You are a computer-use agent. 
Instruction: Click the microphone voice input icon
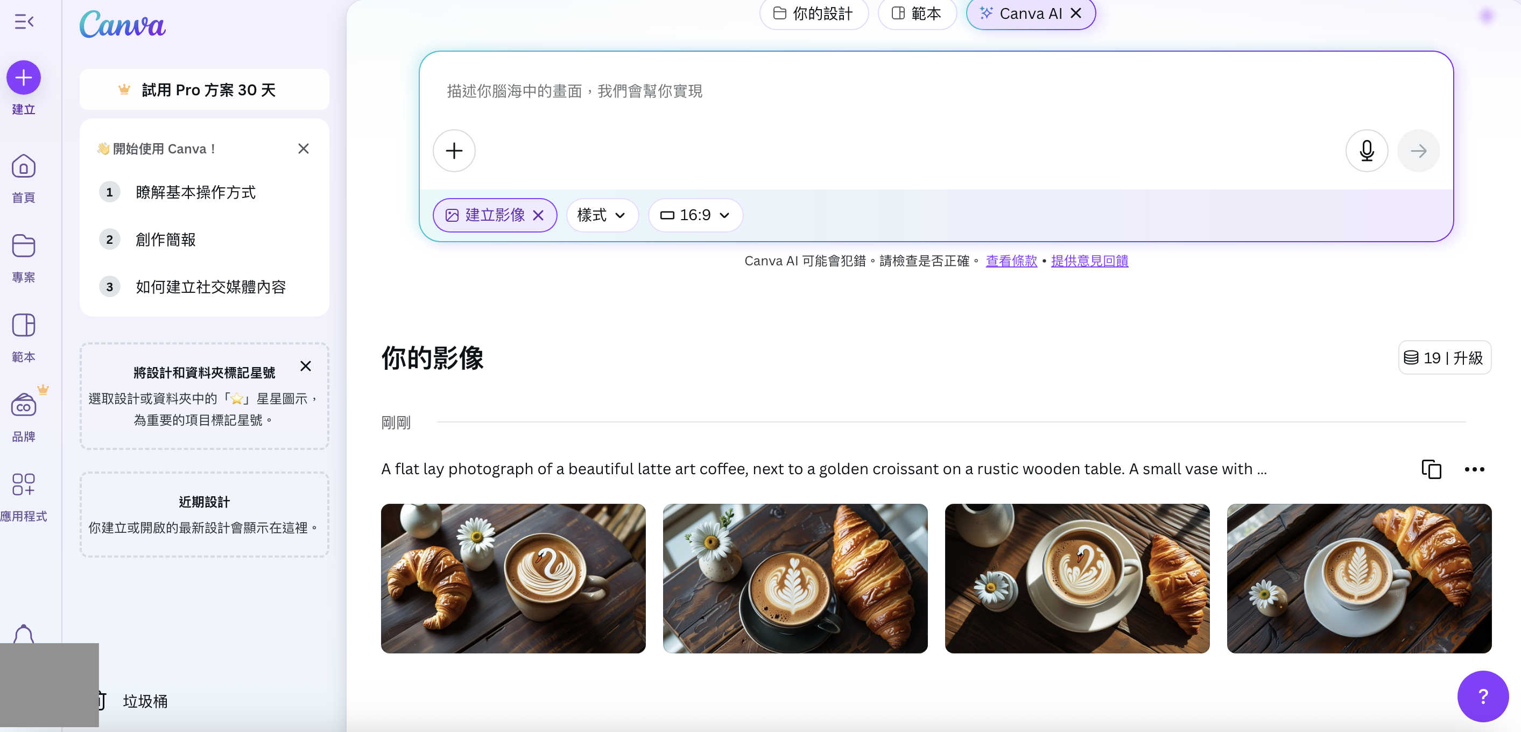(x=1367, y=151)
